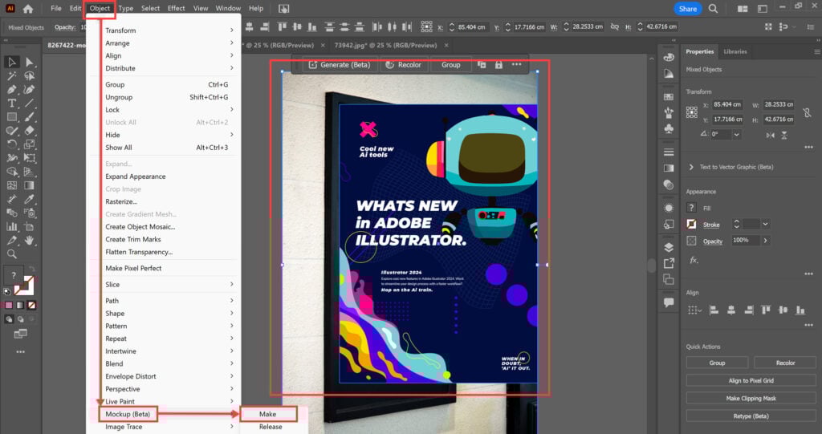Screen dimensions: 822x434
Task: Select the Rectangle tool
Action: (11, 117)
